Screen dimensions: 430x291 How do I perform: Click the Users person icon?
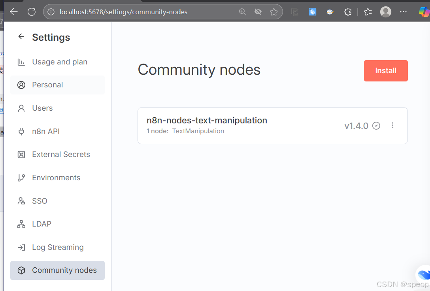(x=21, y=108)
